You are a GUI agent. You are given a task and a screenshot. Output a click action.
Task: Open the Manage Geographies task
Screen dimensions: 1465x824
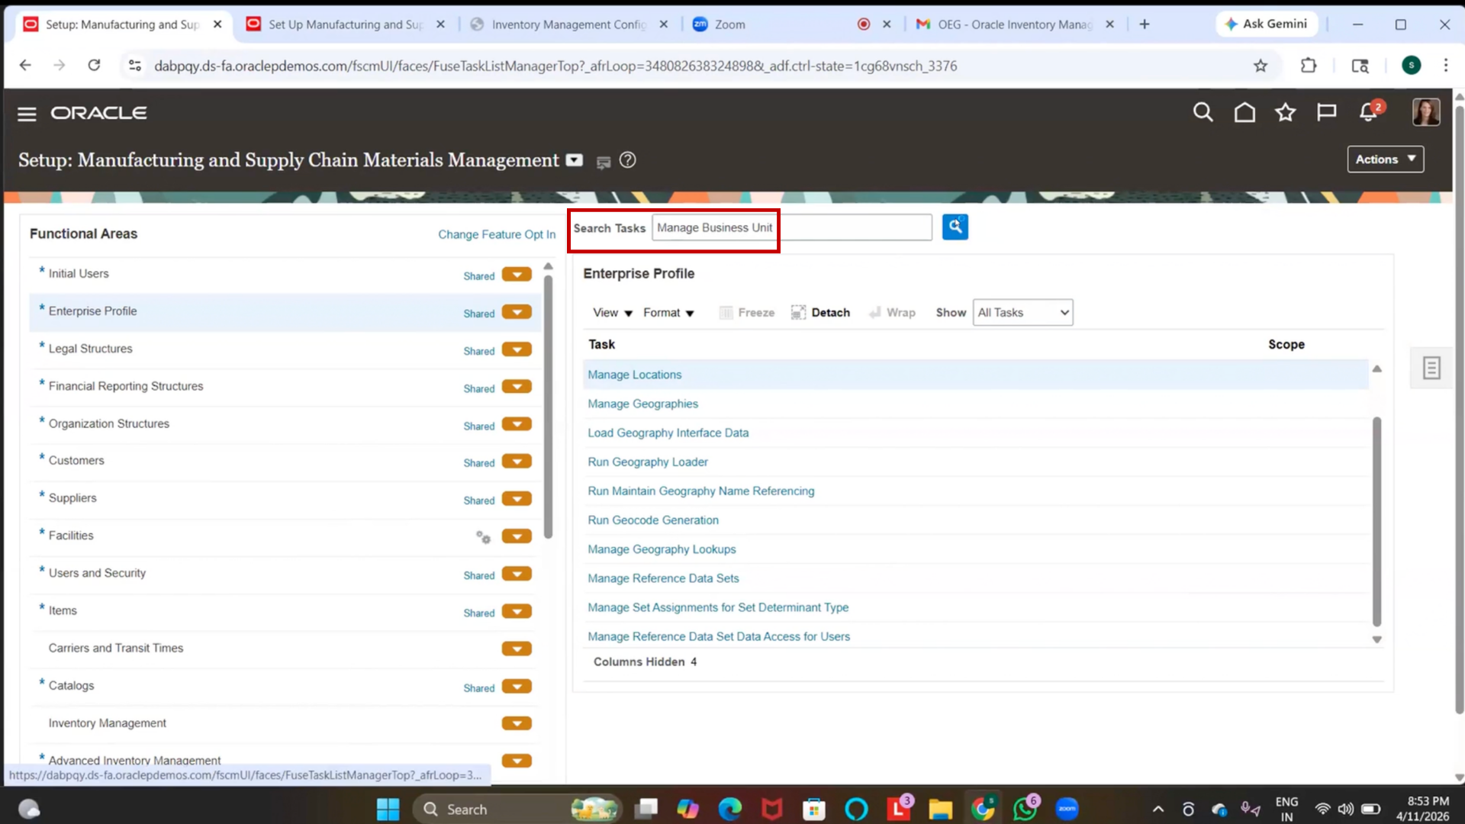(642, 404)
